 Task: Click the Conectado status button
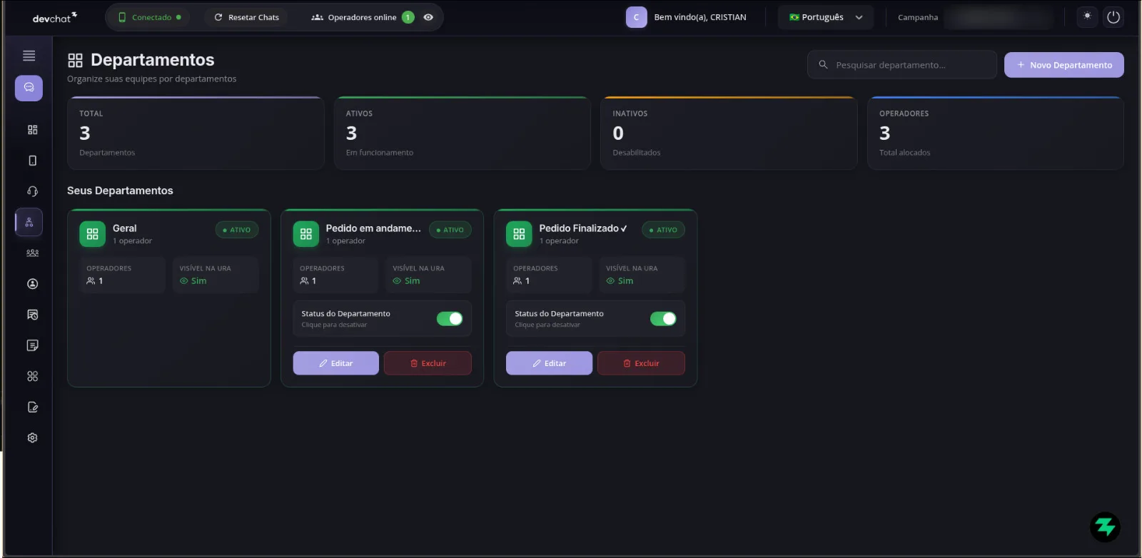[x=149, y=17]
